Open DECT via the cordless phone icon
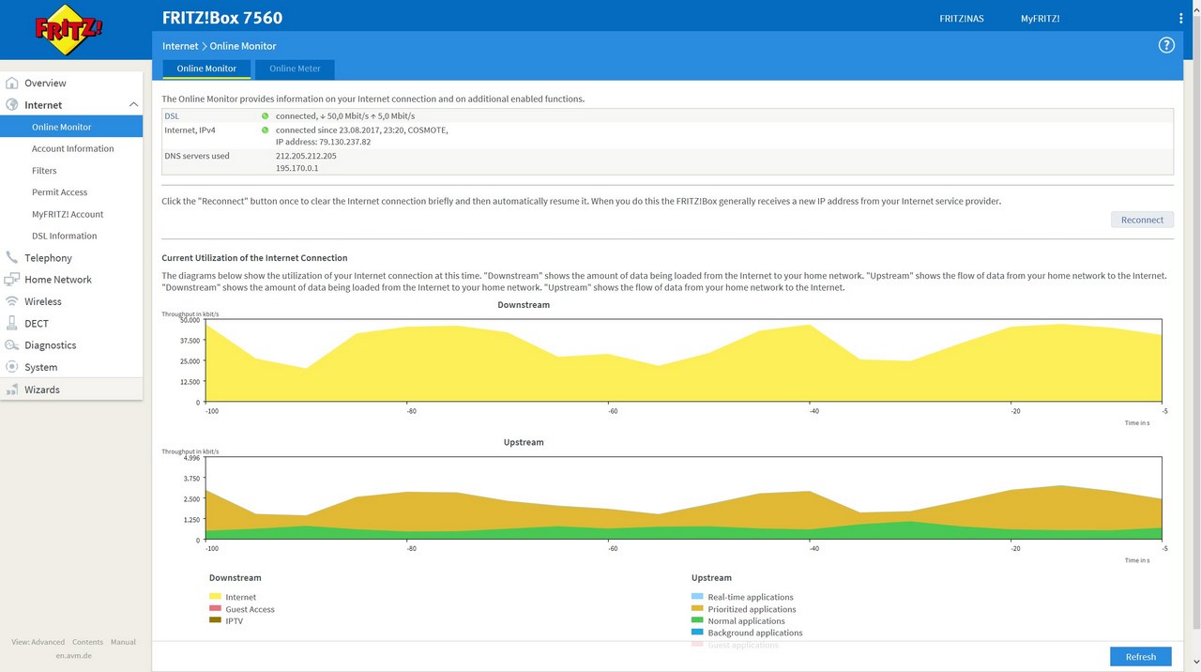This screenshot has height=672, width=1201. click(12, 324)
